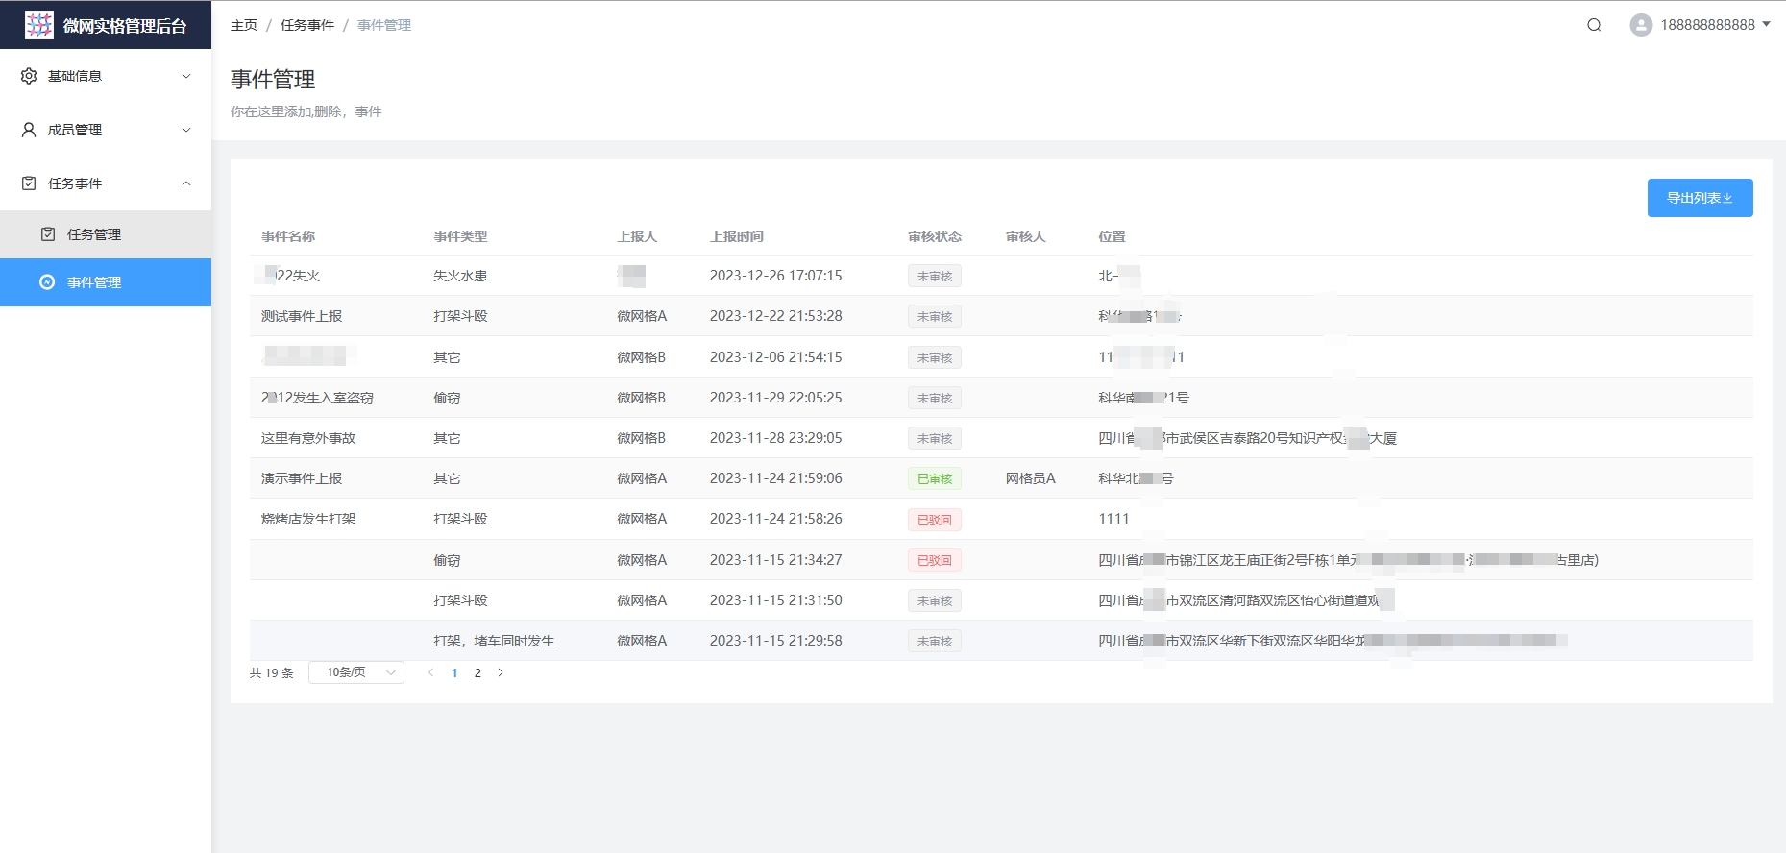Click 主页 in the breadcrumb

(244, 25)
